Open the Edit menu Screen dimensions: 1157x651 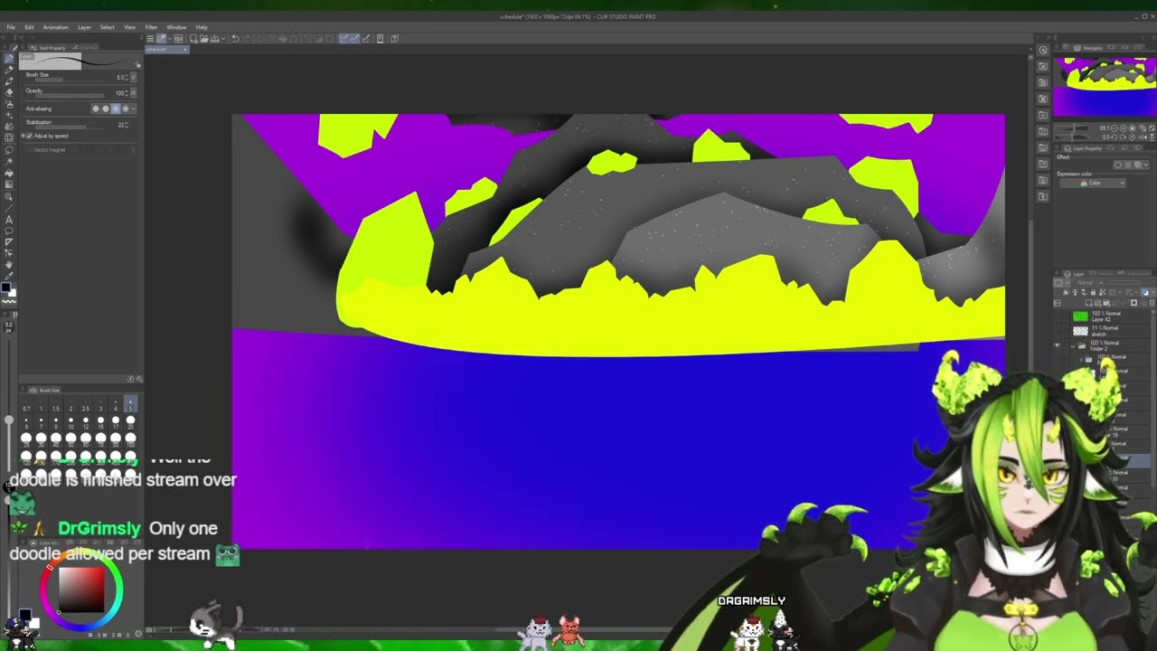point(29,27)
